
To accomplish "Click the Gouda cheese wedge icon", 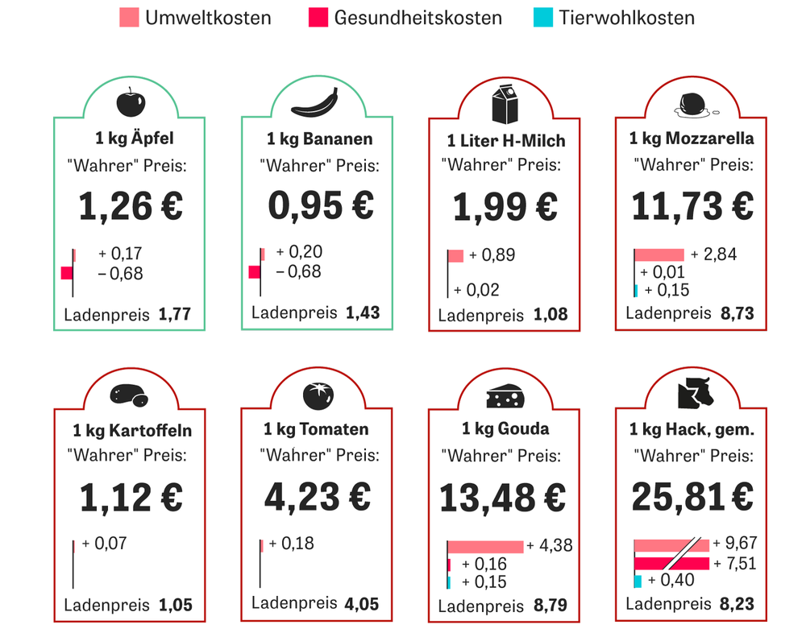I will point(505,395).
